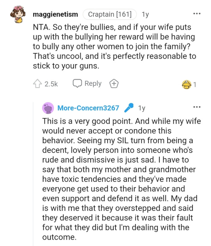The width and height of the screenshot is (211, 246).
Task: Open maggienetism's username profile link
Action: point(55,14)
